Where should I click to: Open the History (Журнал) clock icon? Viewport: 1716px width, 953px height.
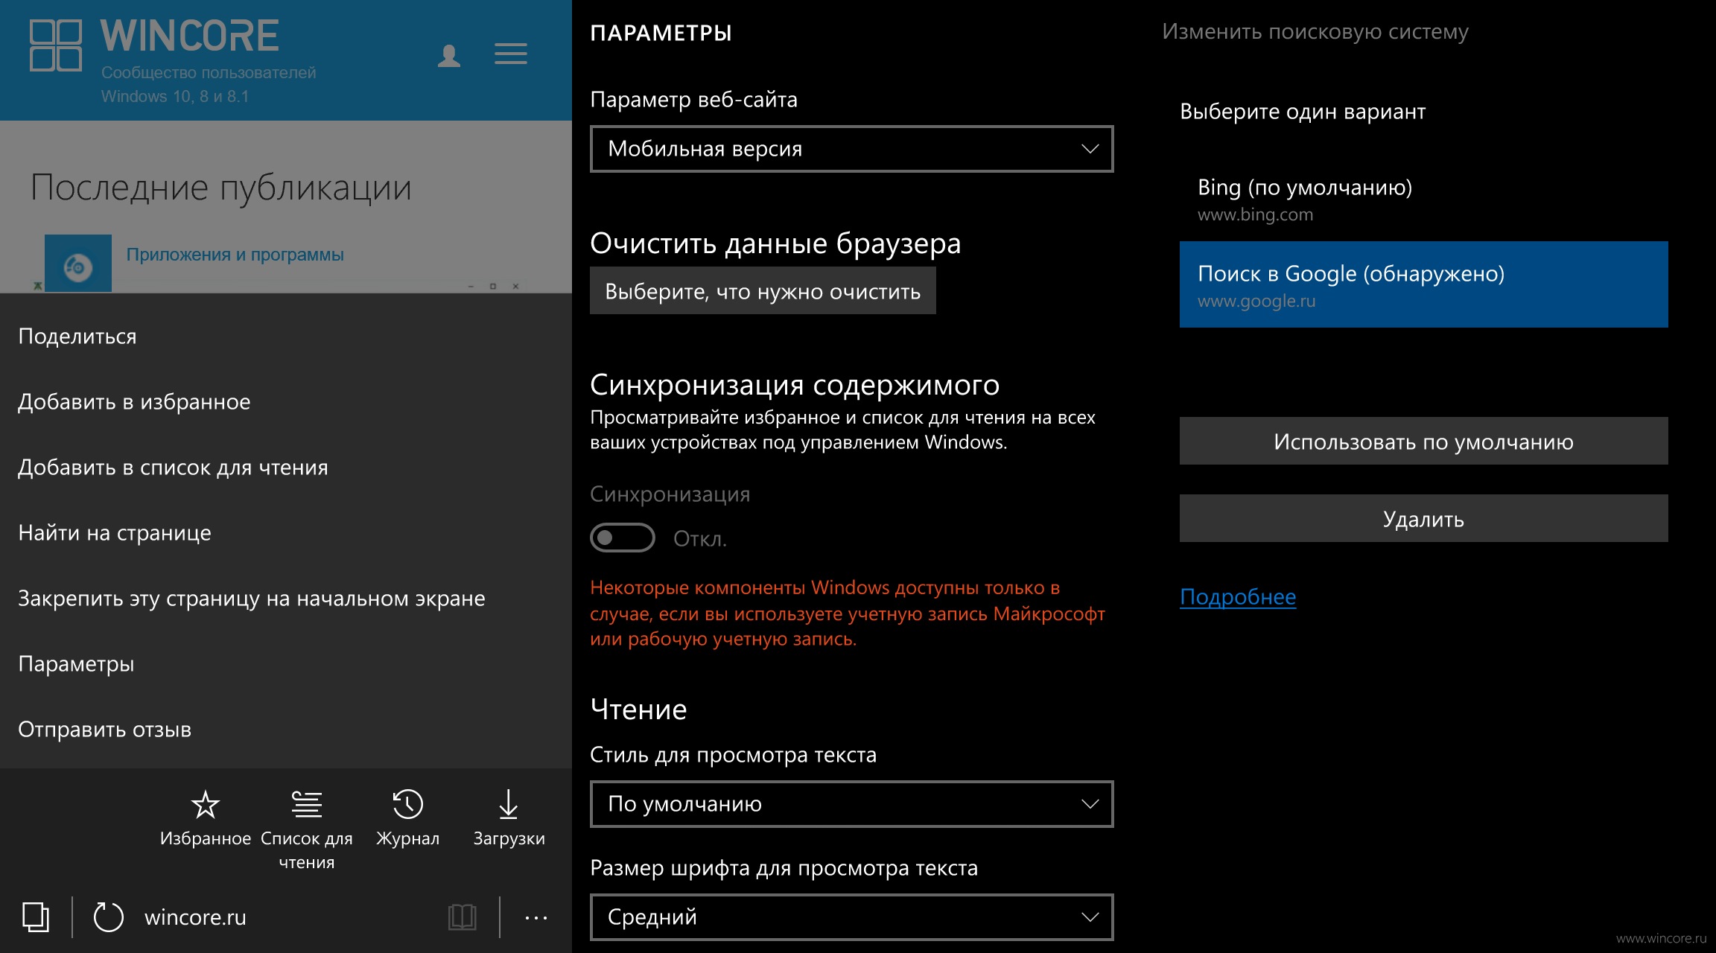coord(408,805)
